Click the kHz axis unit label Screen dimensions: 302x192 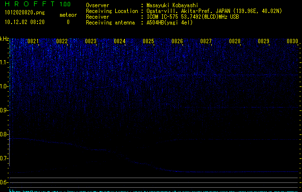pos(4,39)
